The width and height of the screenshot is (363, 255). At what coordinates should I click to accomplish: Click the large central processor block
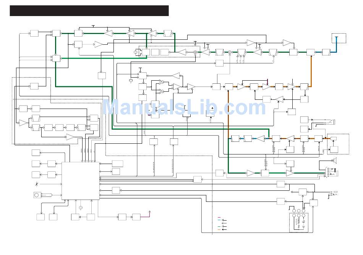[x=81, y=181]
